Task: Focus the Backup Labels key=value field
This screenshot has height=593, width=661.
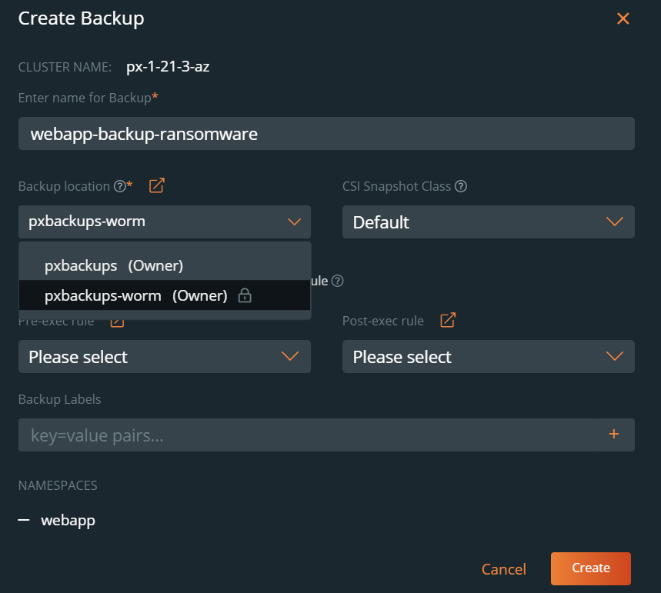Action: (306, 435)
